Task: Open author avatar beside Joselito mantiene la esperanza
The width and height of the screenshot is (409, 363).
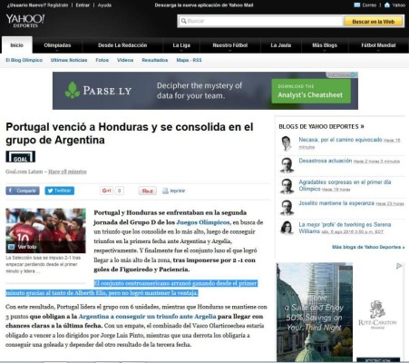Action: 287,208
